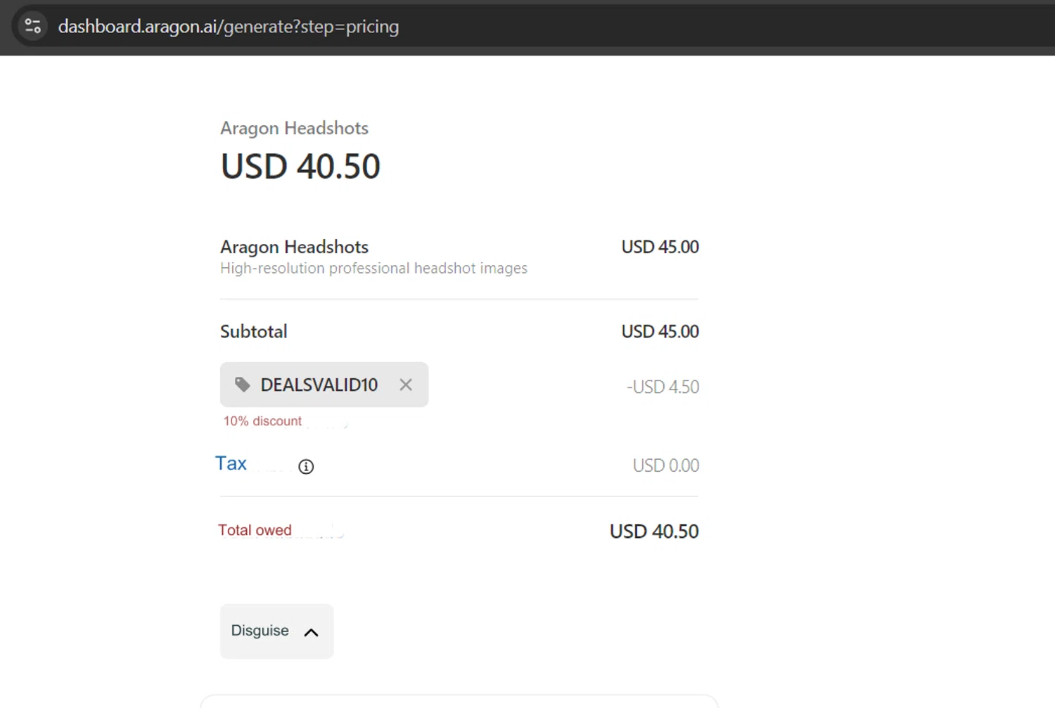The image size is (1055, 708).
Task: Click the bold Aragon Headshots line item name
Action: 294,247
